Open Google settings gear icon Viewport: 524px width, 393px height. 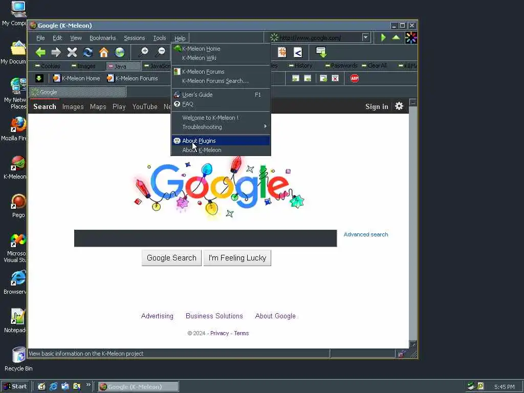399,106
